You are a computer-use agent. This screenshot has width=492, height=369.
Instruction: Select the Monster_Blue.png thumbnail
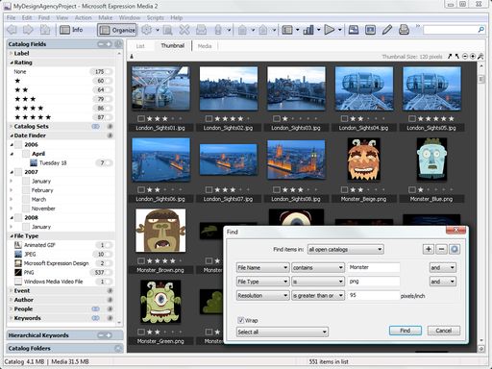point(431,160)
